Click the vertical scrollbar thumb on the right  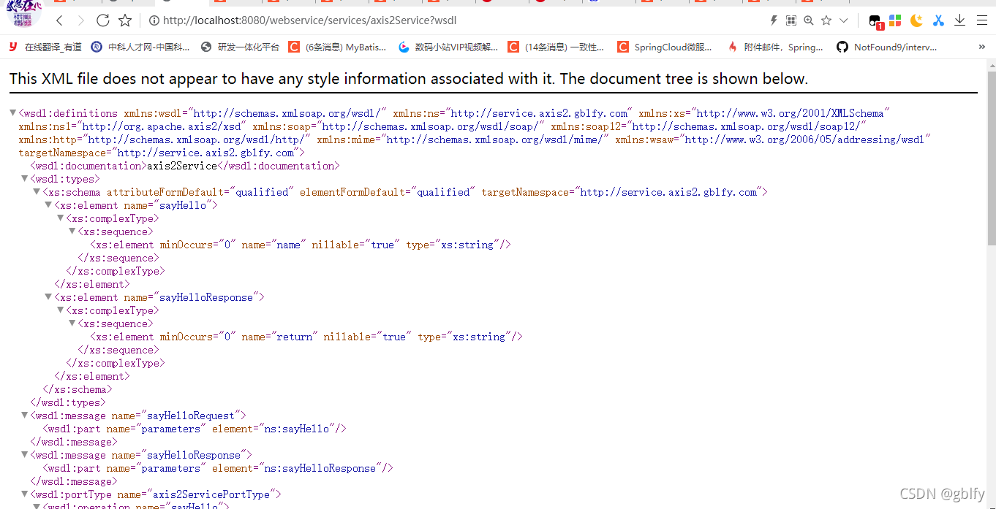coord(991,158)
